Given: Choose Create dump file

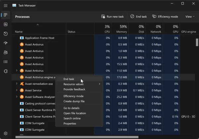Looking at the screenshot, I should pyautogui.click(x=79, y=101).
